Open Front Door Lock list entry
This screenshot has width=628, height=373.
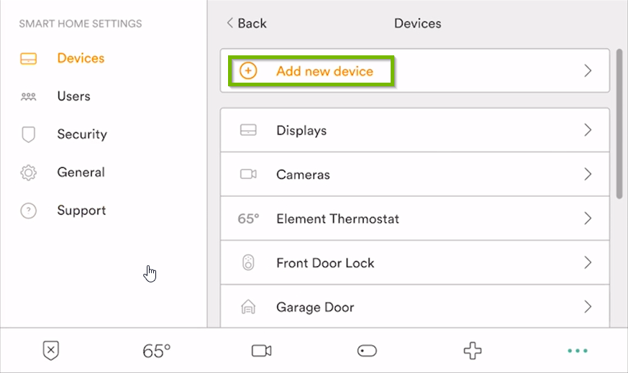click(415, 262)
